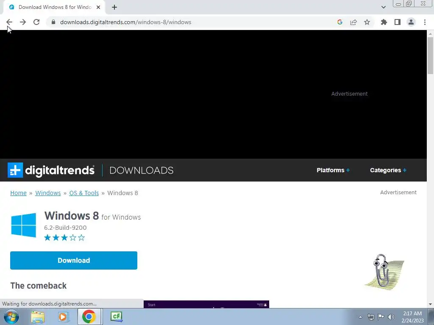Viewport: 434px width, 325px height.
Task: Click the Windows 8 Start screenshot thumbnail
Action: (x=206, y=304)
